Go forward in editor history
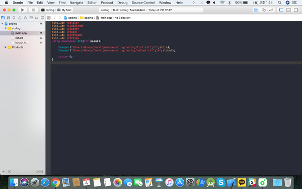The image size is (302, 189). pos(60,18)
